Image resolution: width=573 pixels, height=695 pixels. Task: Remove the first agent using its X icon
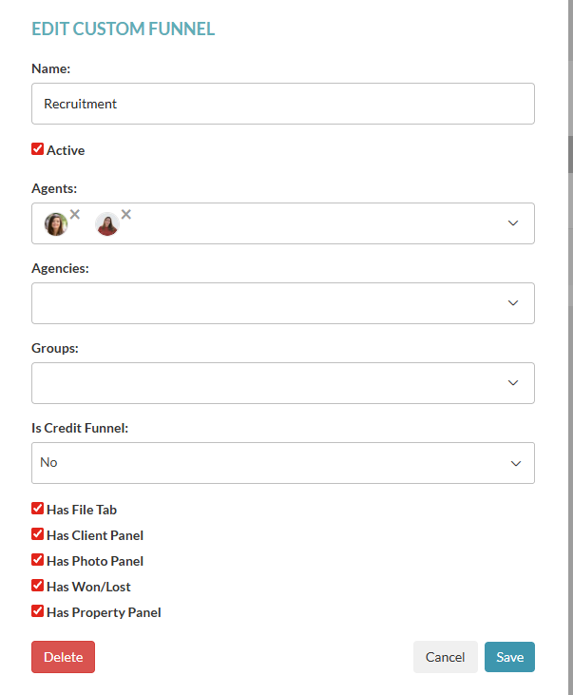(75, 214)
